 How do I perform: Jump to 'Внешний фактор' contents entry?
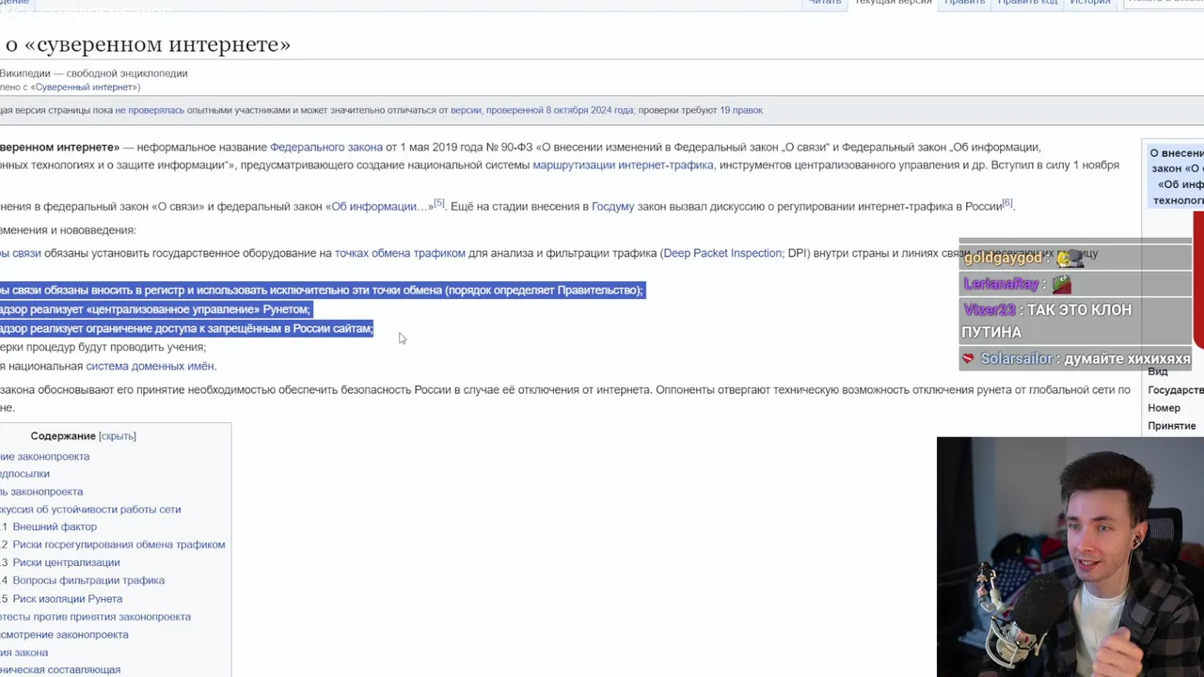(x=55, y=527)
